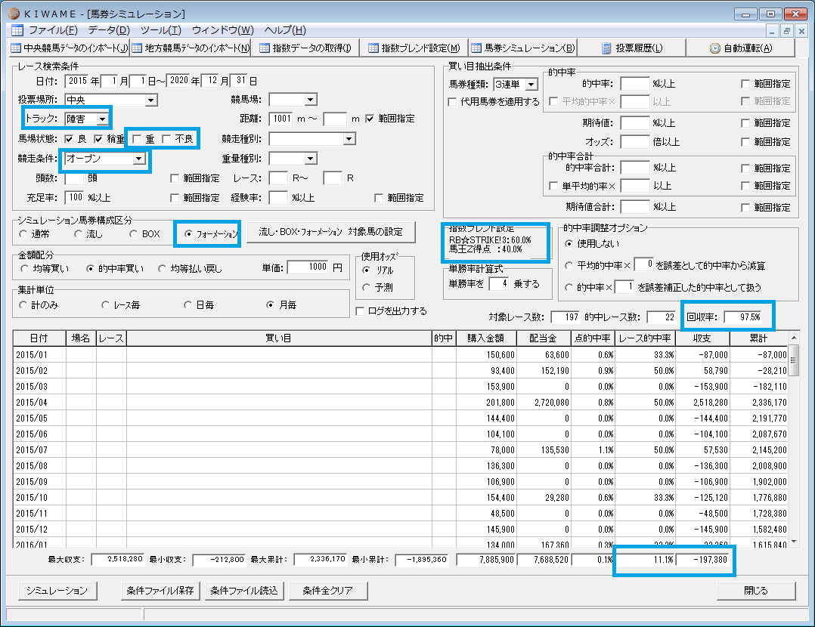Open 中央競馬データのインポート toolbar icon
This screenshot has height=627, width=815.
click(16, 48)
